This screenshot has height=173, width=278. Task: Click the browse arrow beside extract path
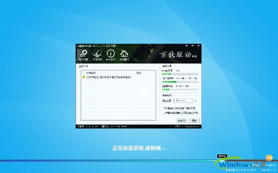point(195,101)
